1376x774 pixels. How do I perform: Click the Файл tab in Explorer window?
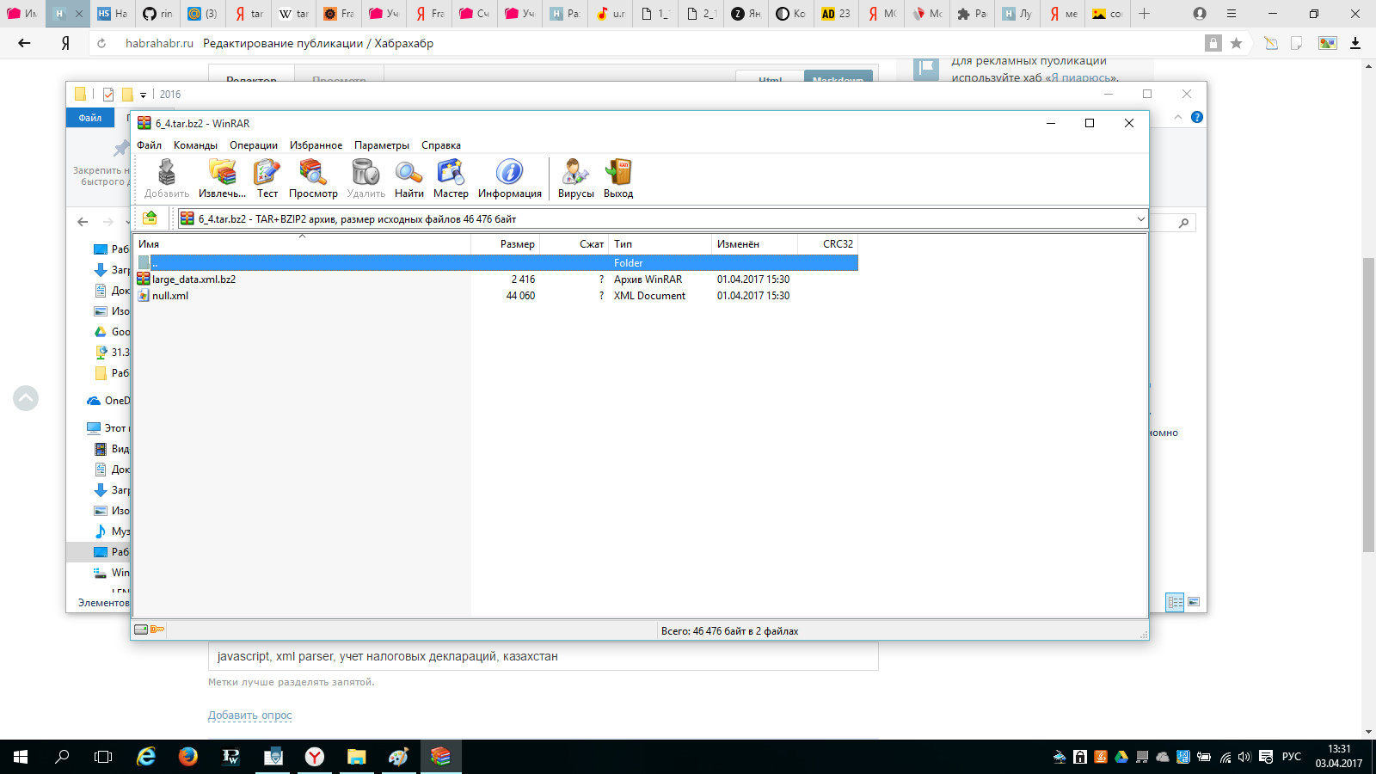[90, 118]
